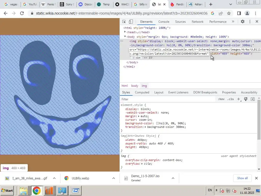Reload the page
This screenshot has width=261, height=196.
point(22,13)
